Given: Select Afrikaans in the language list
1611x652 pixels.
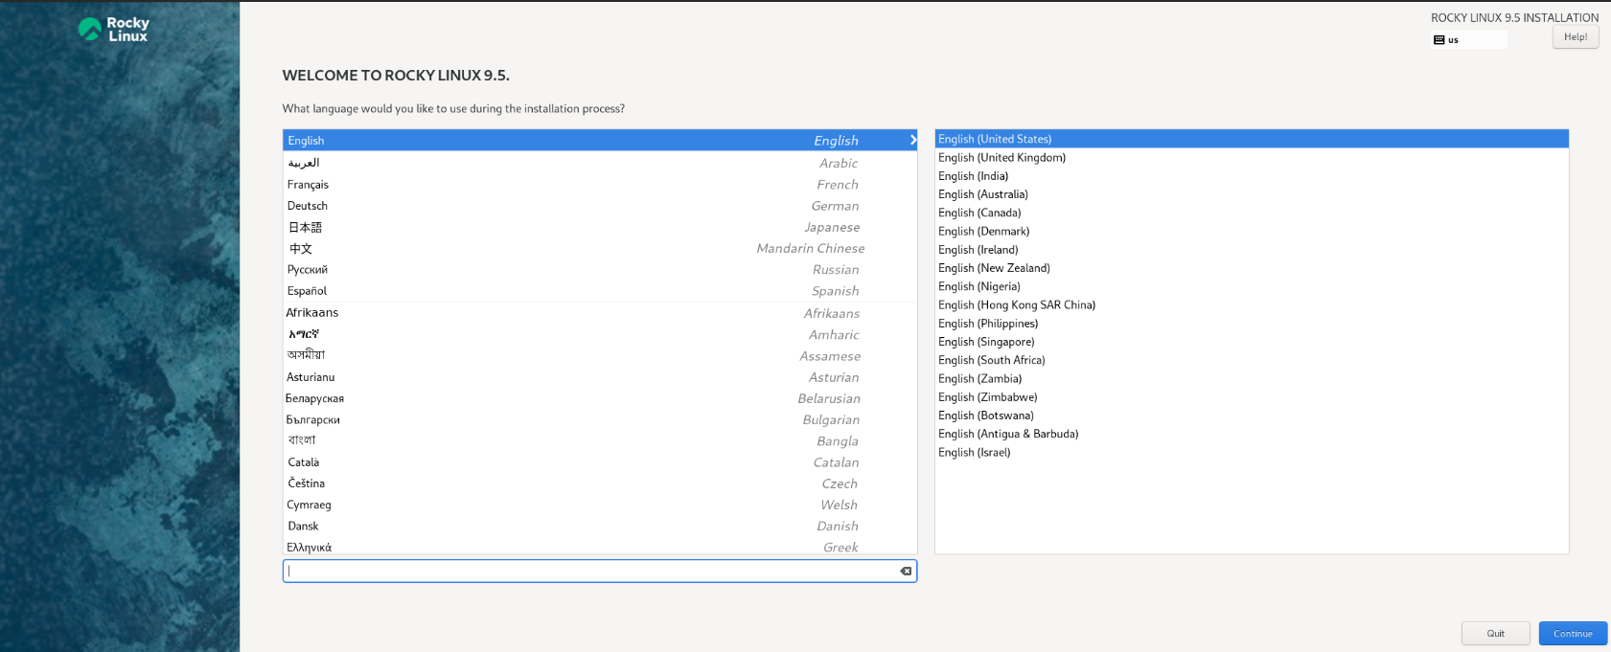Looking at the screenshot, I should 600,313.
